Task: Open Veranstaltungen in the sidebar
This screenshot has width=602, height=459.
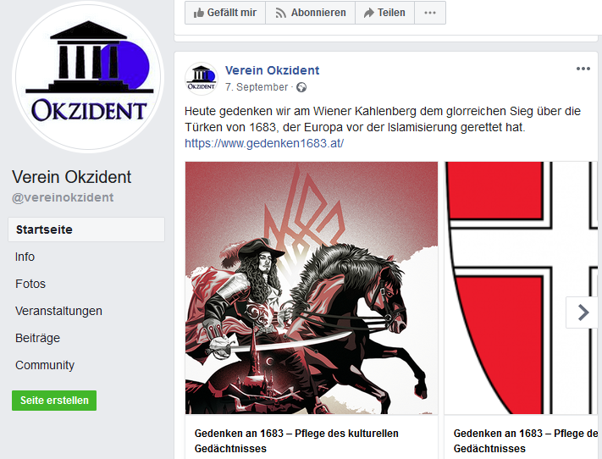Action: [x=58, y=311]
